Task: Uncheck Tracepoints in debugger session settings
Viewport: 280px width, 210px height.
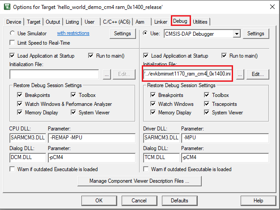Action: point(208,104)
